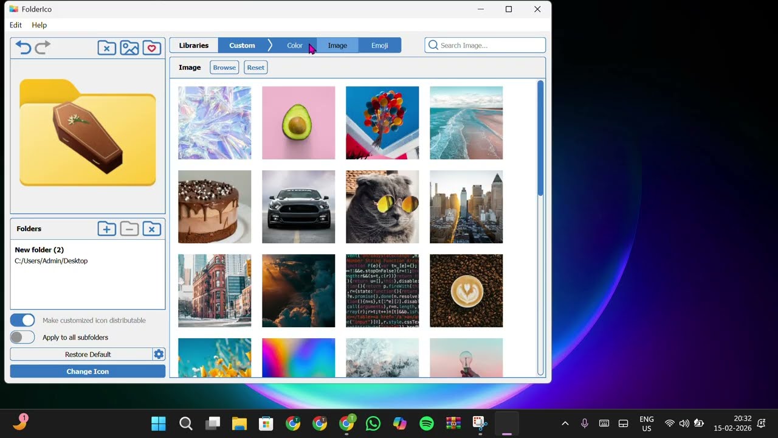Choose the rainbow gradient image
778x438 pixels.
click(298, 358)
